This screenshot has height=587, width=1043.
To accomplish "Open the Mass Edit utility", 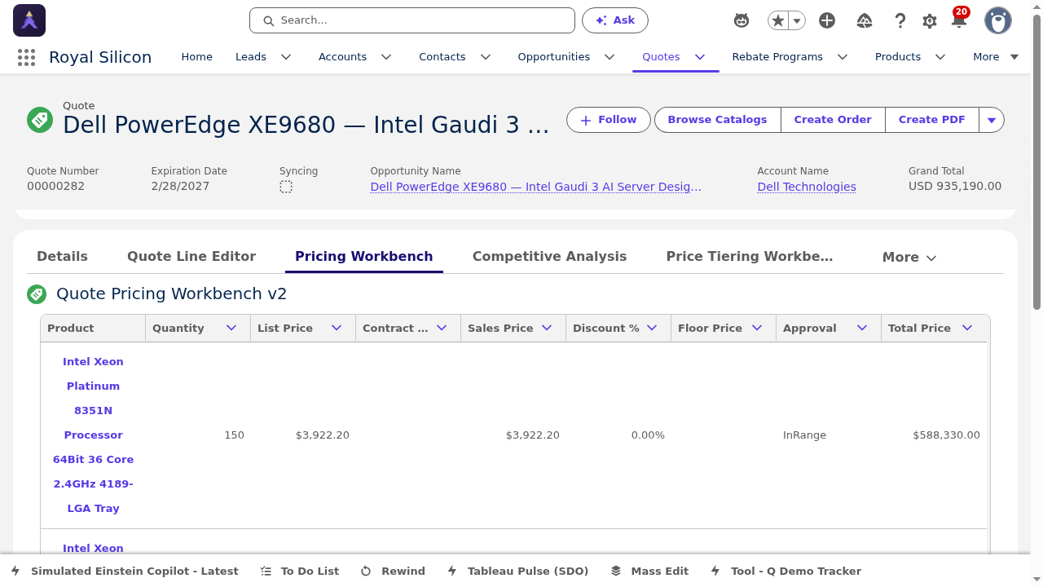I will pos(649,571).
